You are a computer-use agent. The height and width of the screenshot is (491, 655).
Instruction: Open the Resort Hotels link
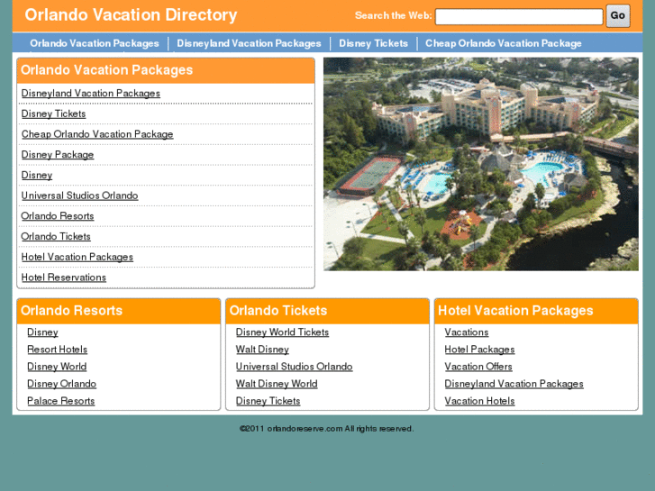tap(58, 350)
